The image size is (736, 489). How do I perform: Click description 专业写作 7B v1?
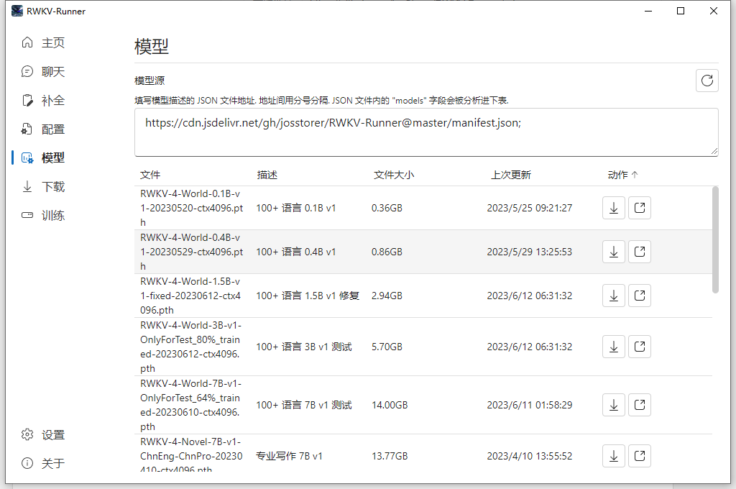289,456
